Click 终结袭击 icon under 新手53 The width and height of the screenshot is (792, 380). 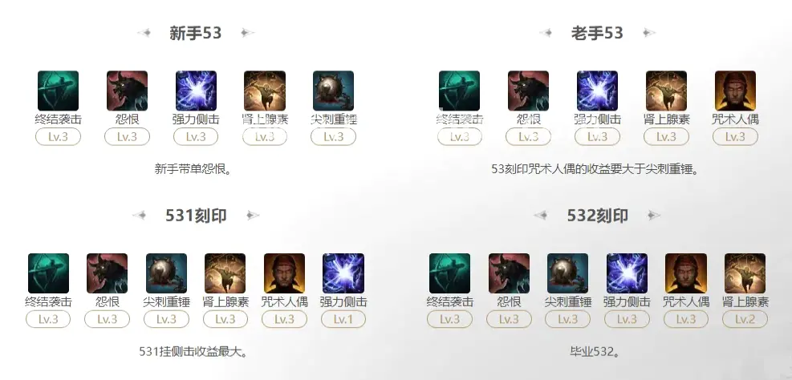pos(58,91)
